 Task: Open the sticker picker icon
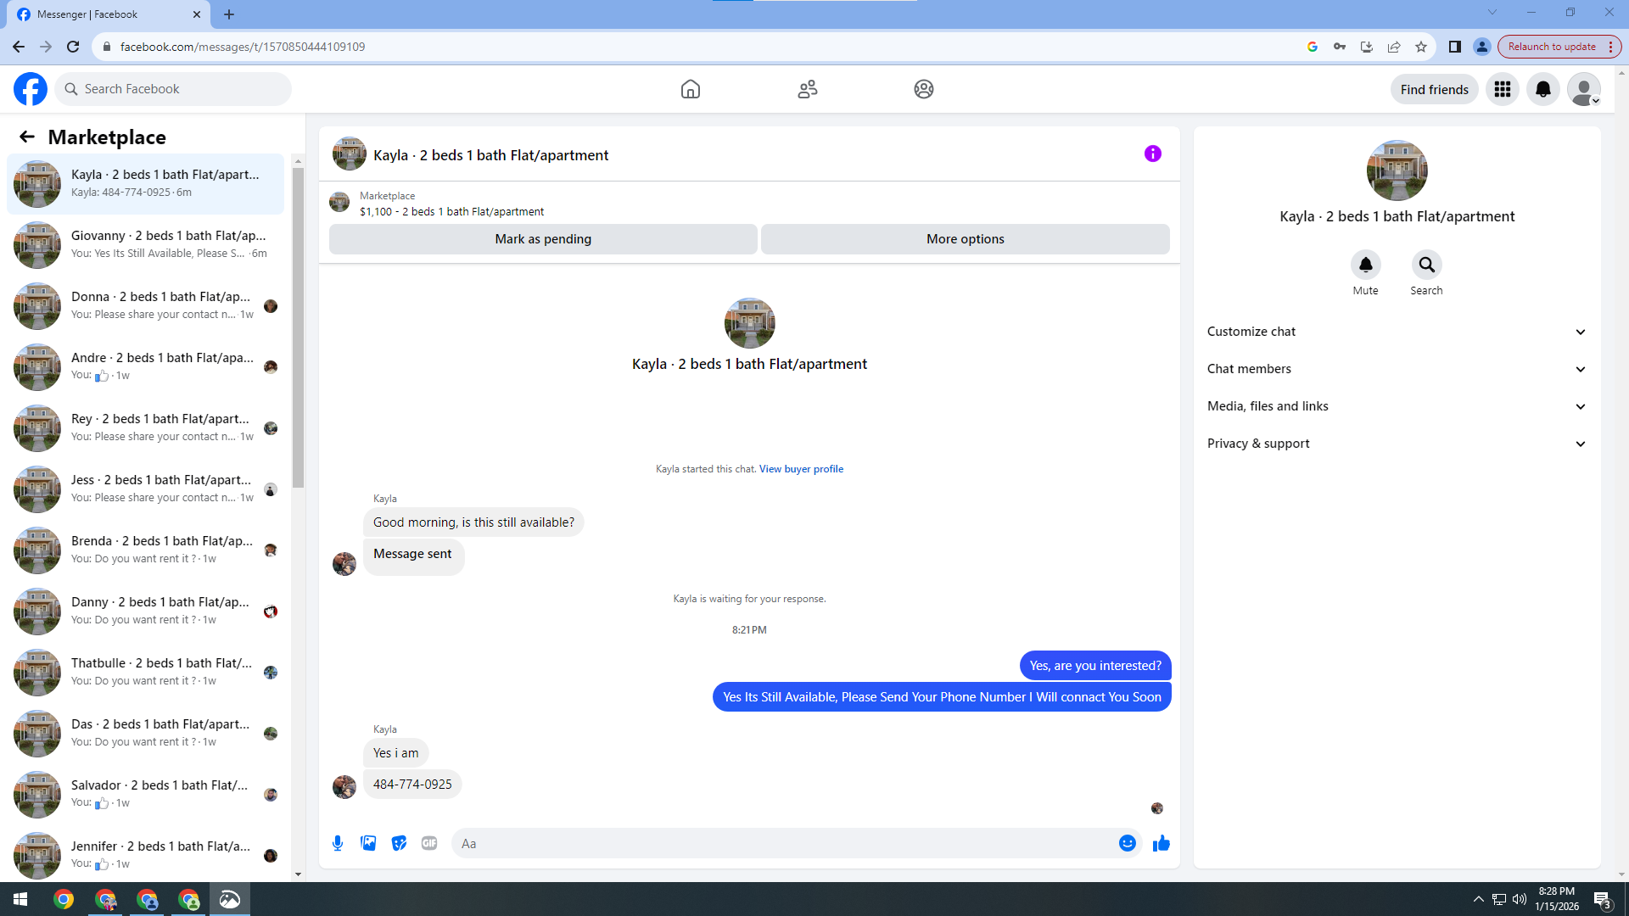(399, 843)
